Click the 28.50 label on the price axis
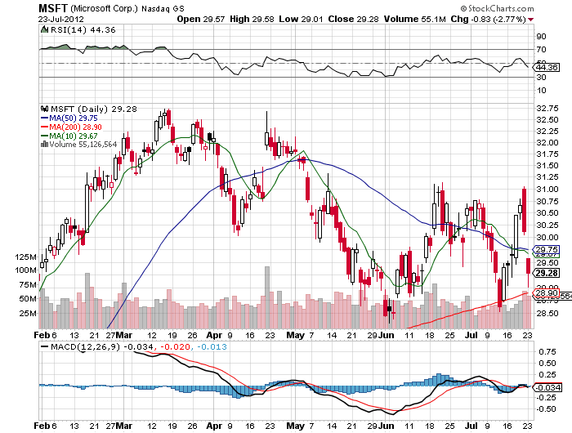The width and height of the screenshot is (572, 433). pos(547,313)
